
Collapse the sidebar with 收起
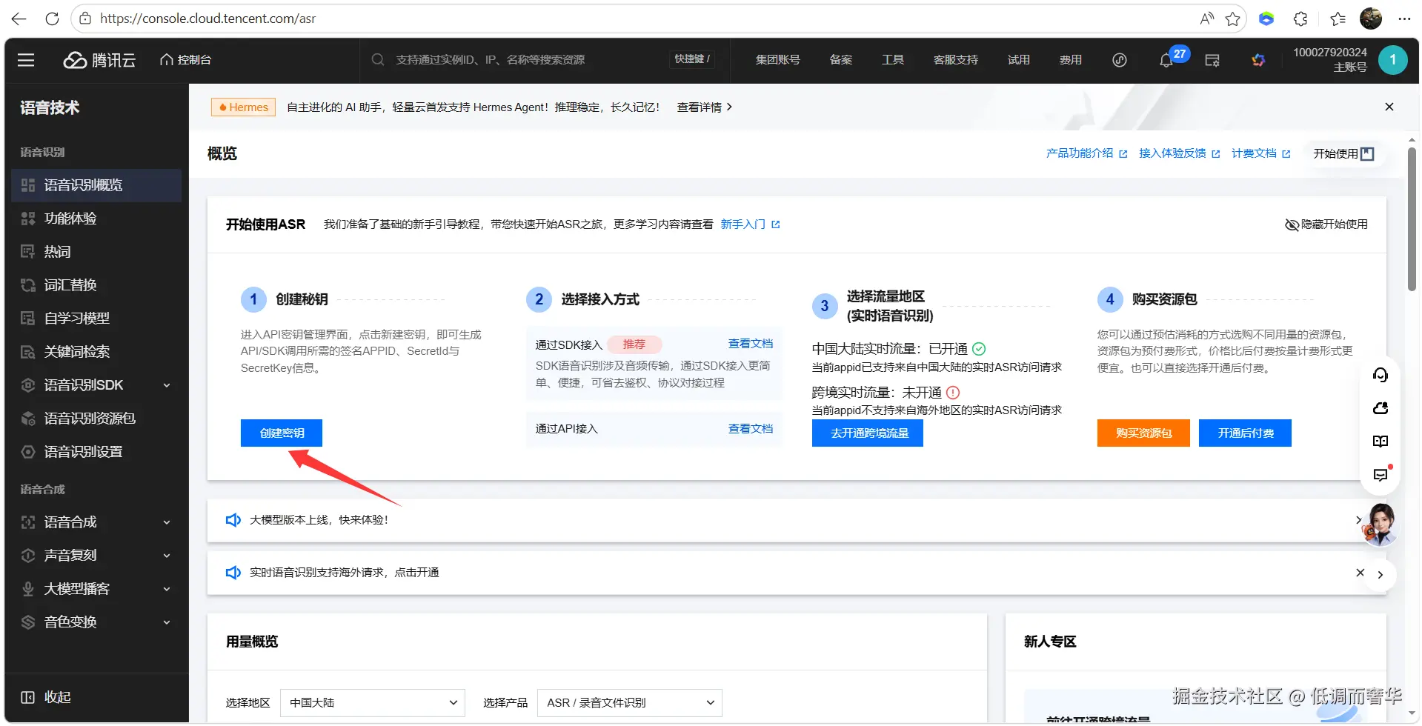pyautogui.click(x=46, y=697)
